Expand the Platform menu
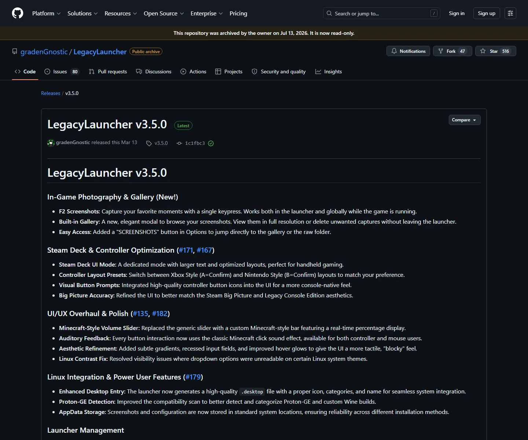This screenshot has width=528, height=440. (47, 13)
